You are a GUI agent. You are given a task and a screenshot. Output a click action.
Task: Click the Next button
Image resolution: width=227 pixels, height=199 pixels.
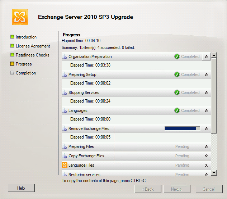(x=177, y=189)
